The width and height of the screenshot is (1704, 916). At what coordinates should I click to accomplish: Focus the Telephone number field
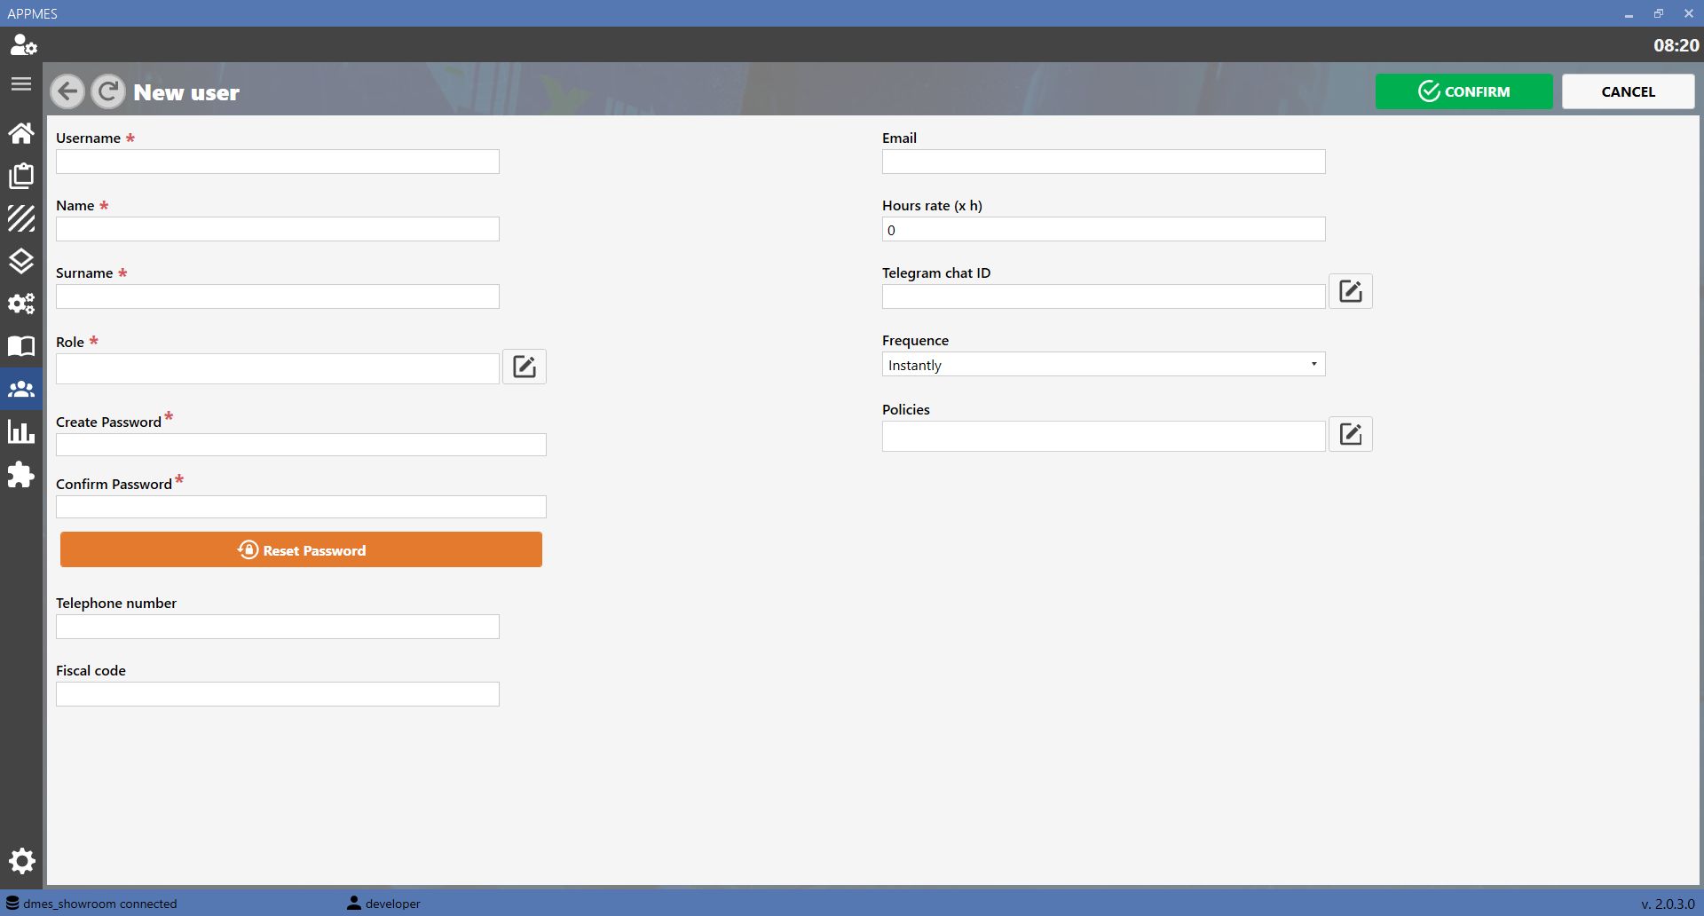[278, 627]
